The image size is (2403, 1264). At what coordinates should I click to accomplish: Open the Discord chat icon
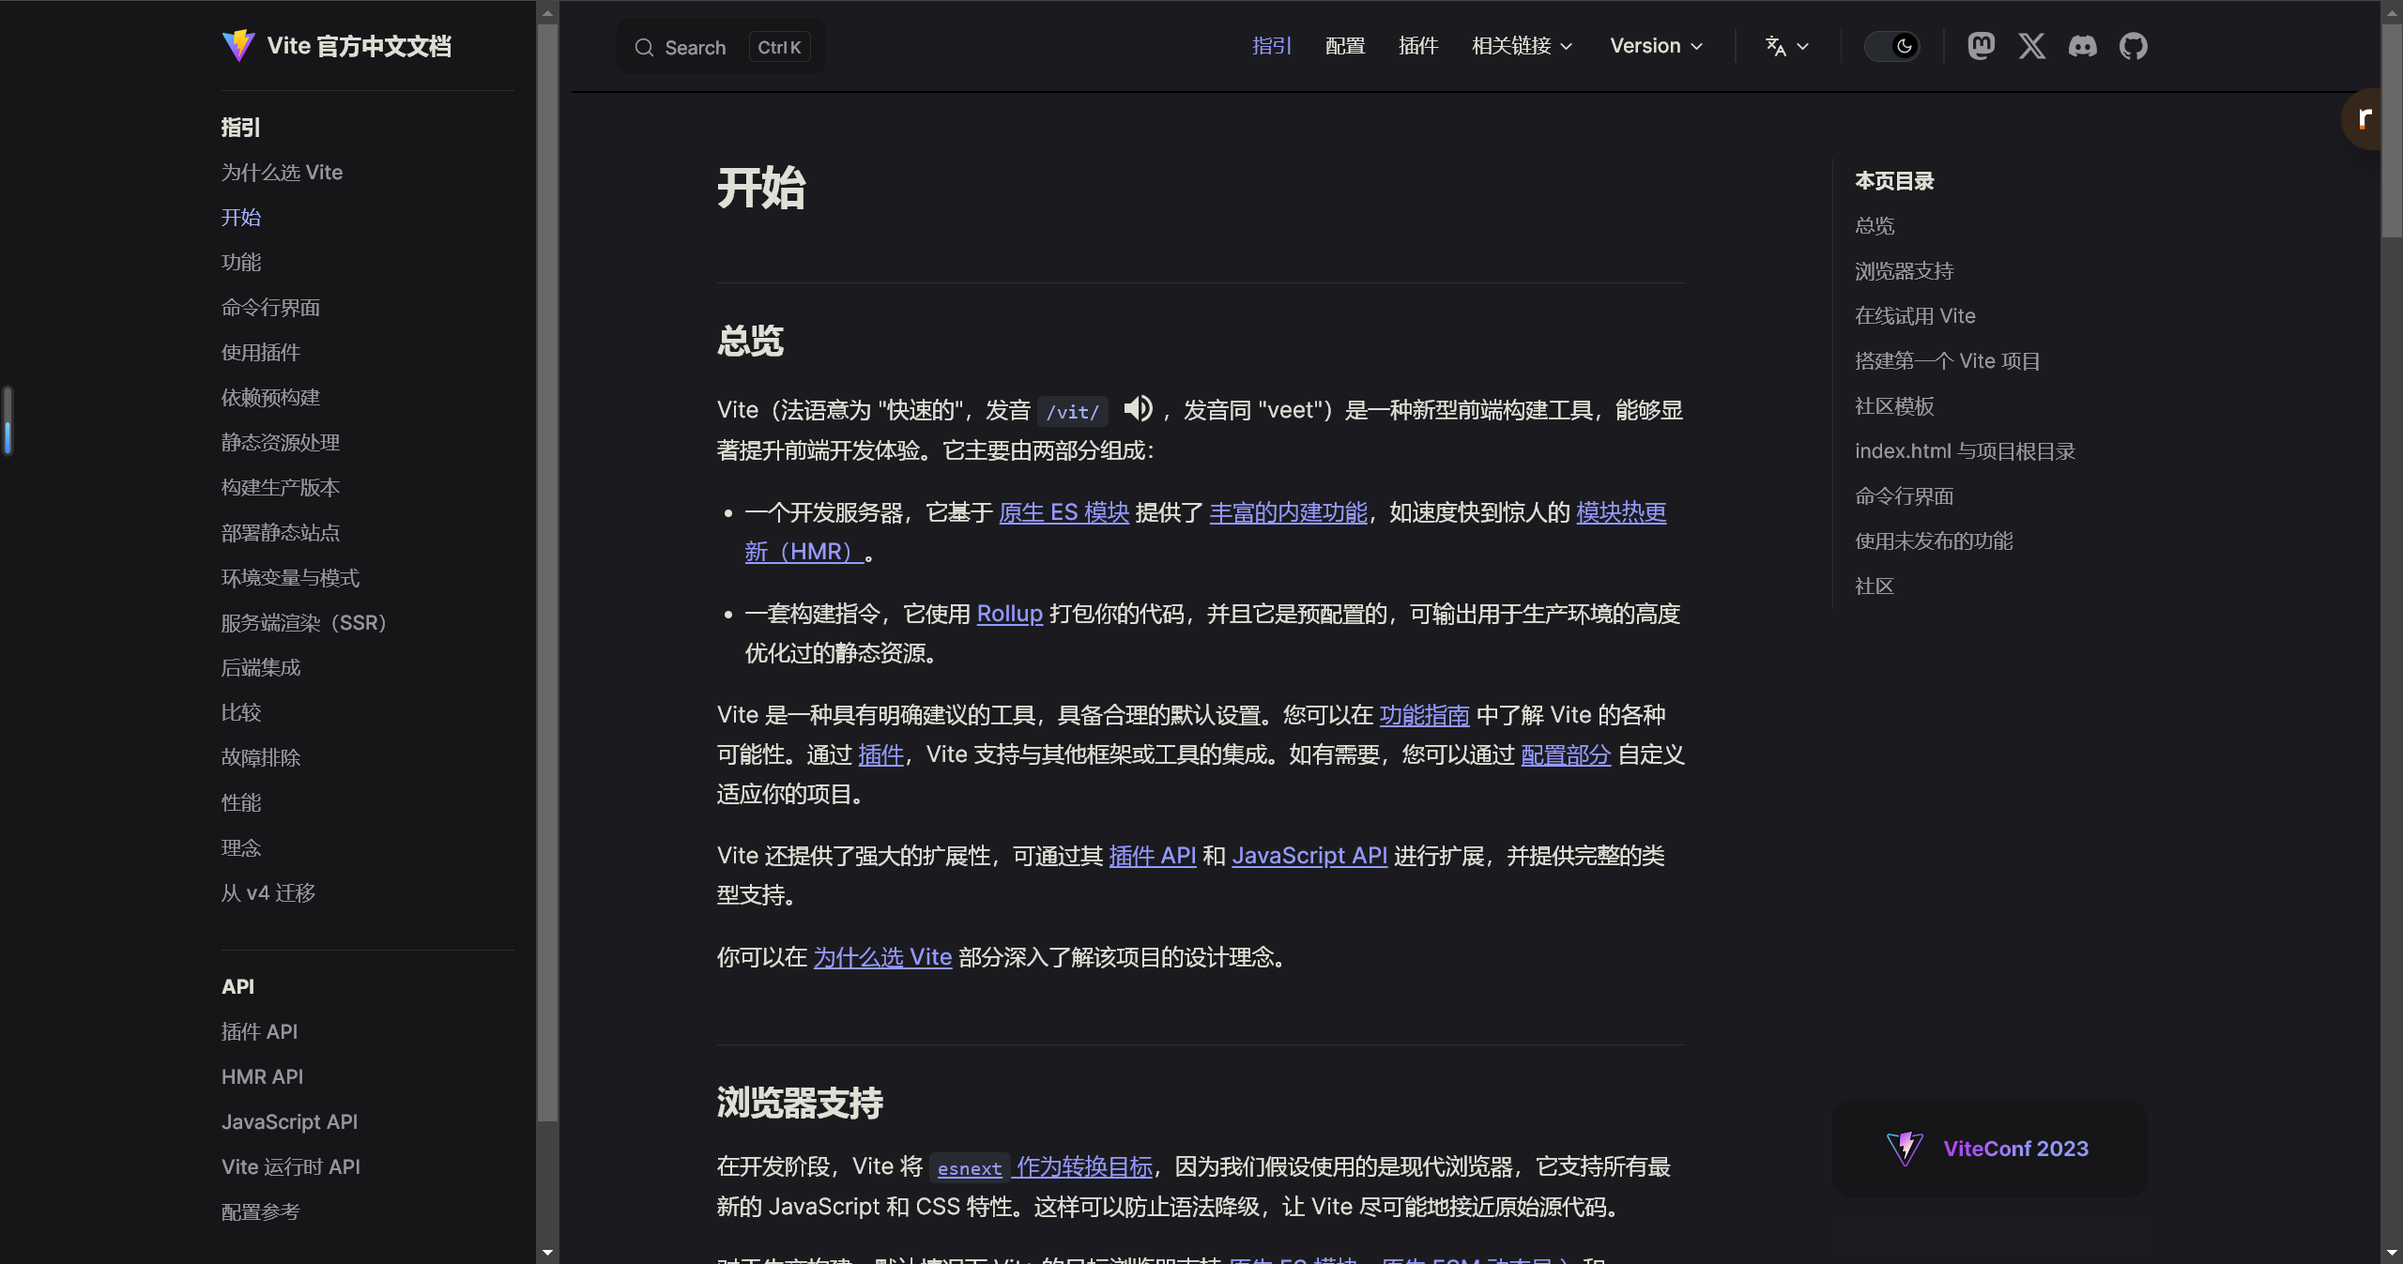(2082, 46)
